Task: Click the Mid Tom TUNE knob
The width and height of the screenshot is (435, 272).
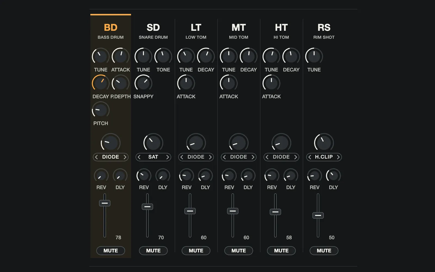Action: (x=229, y=56)
